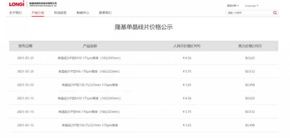Click ¥3.75 price in 2021-03-15 M6 row
Image resolution: width=290 pixels, height=138 pixels.
coord(187,112)
